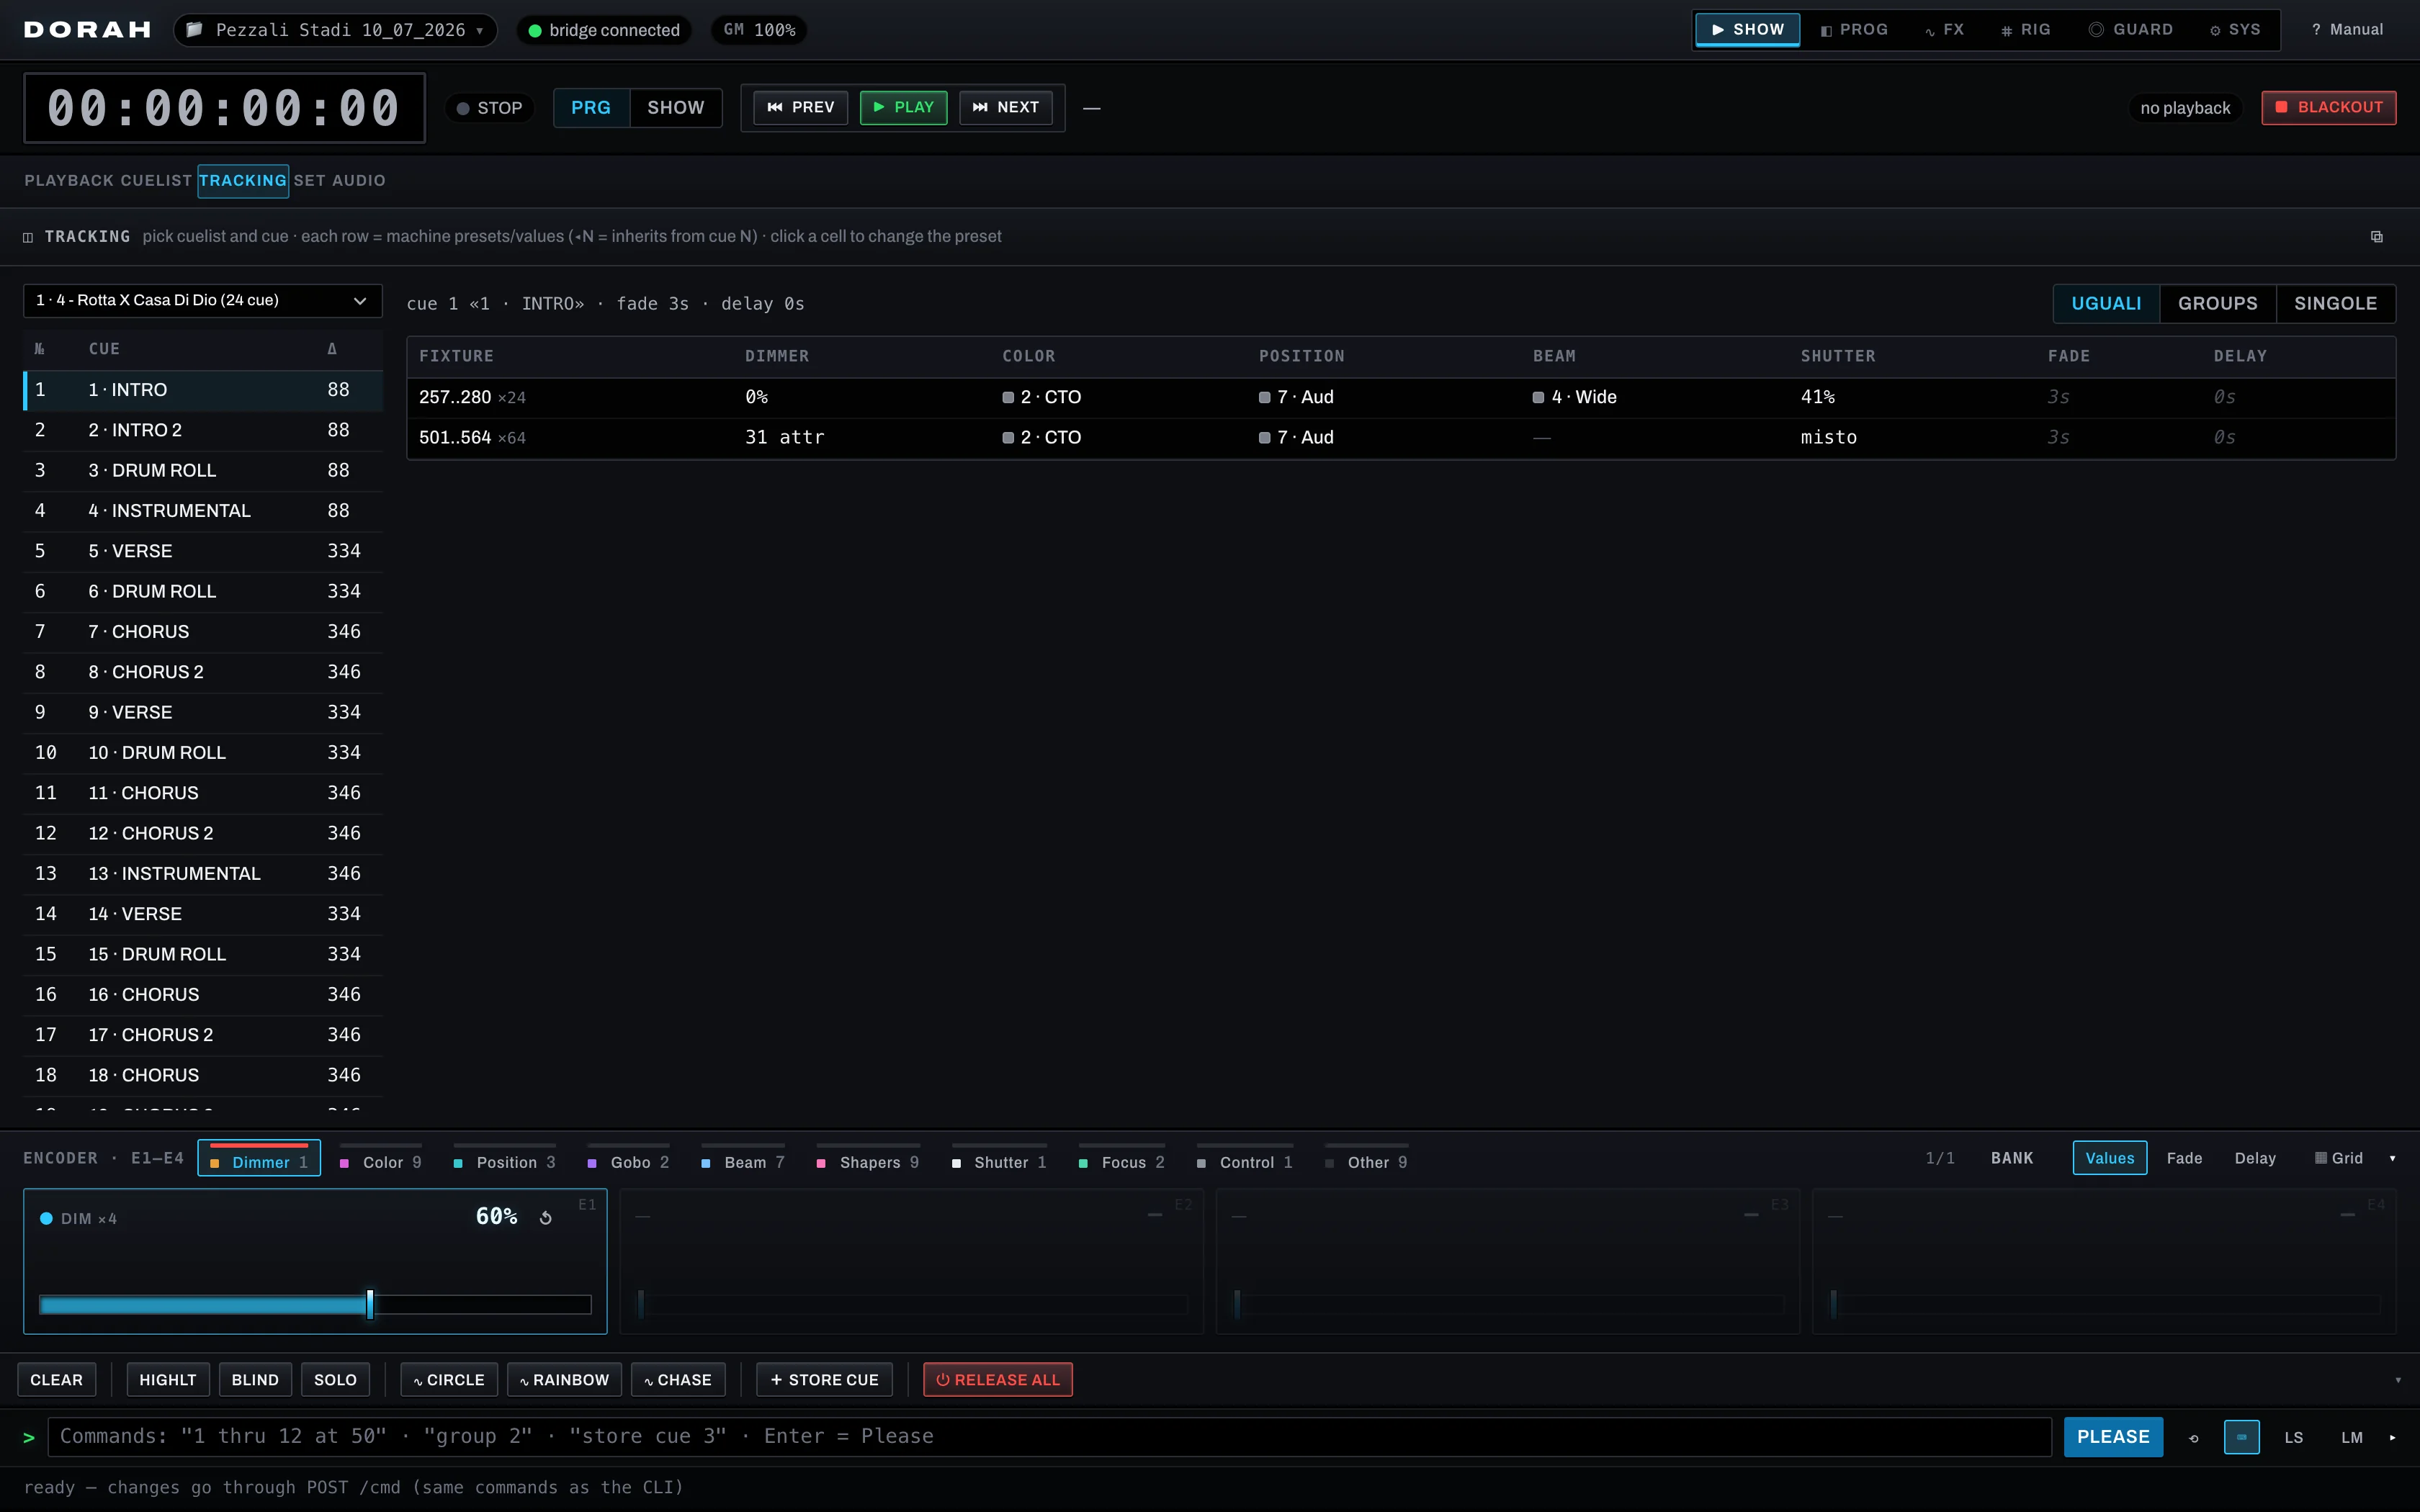Open the SYS settings view
2420x1512 pixels.
coord(2235,30)
